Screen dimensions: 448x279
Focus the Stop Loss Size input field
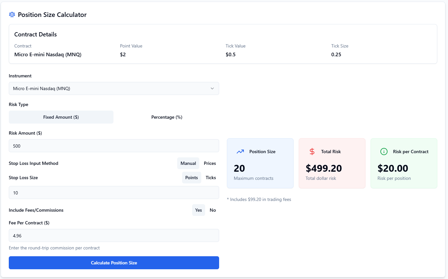(114, 193)
